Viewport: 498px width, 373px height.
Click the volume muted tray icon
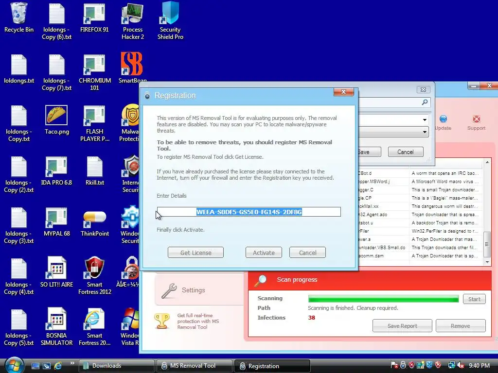point(461,365)
